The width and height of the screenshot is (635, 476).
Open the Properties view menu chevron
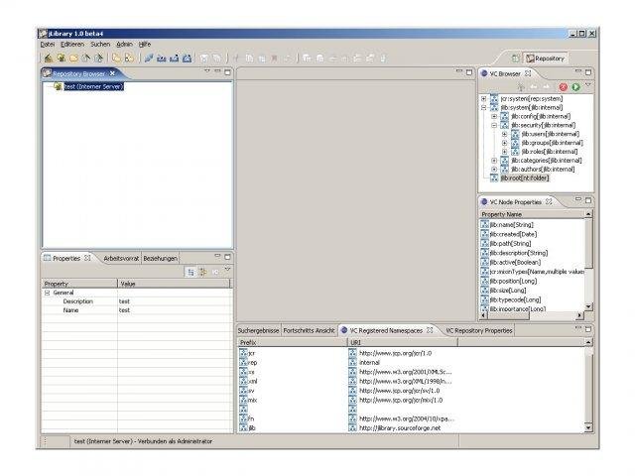point(227,269)
